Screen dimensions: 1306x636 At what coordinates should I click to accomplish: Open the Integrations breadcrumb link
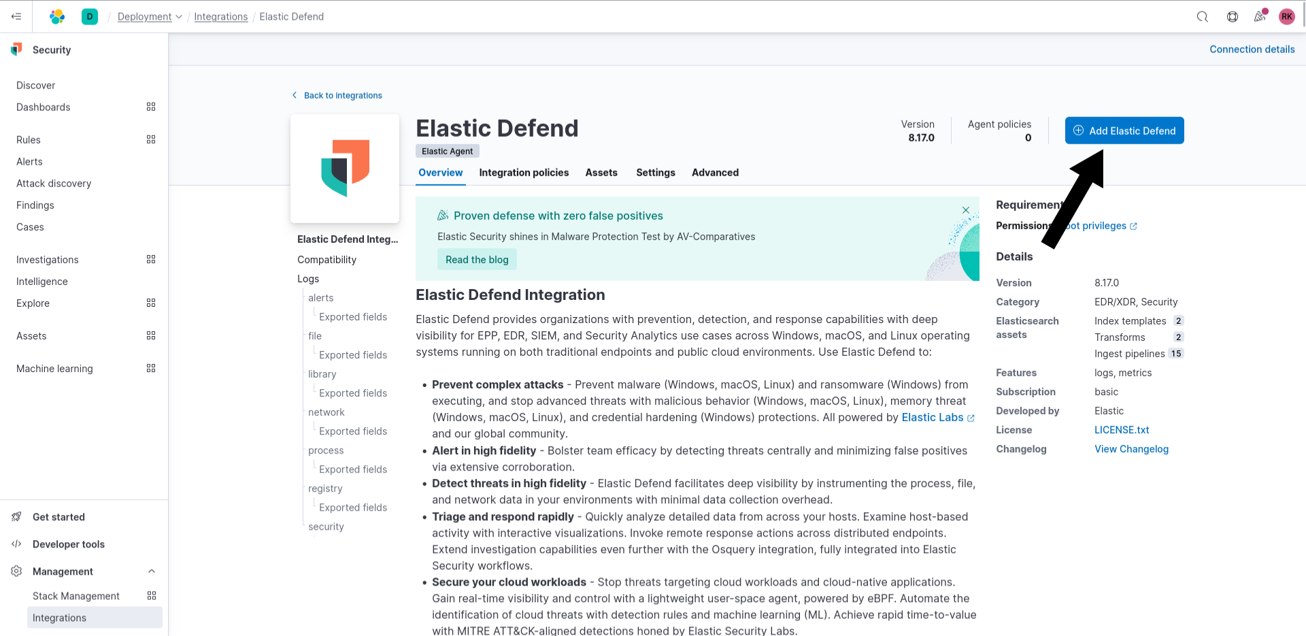221,16
